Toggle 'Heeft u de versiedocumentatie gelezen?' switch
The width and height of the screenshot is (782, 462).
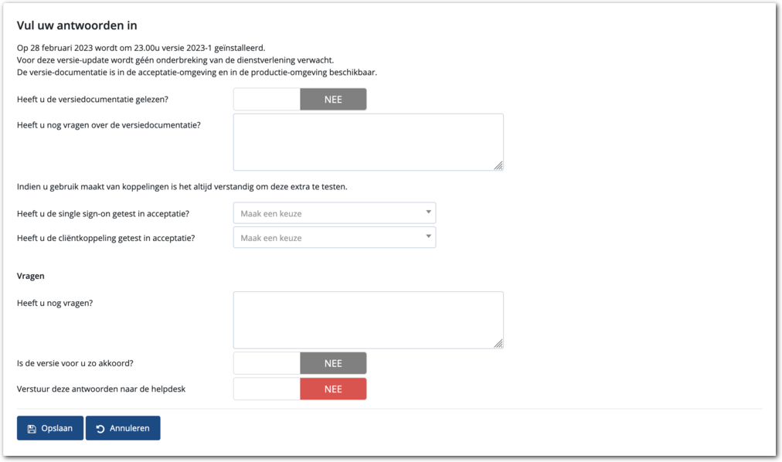(x=300, y=100)
